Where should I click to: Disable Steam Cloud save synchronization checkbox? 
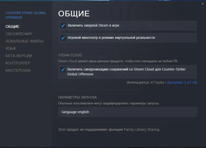click(x=63, y=70)
